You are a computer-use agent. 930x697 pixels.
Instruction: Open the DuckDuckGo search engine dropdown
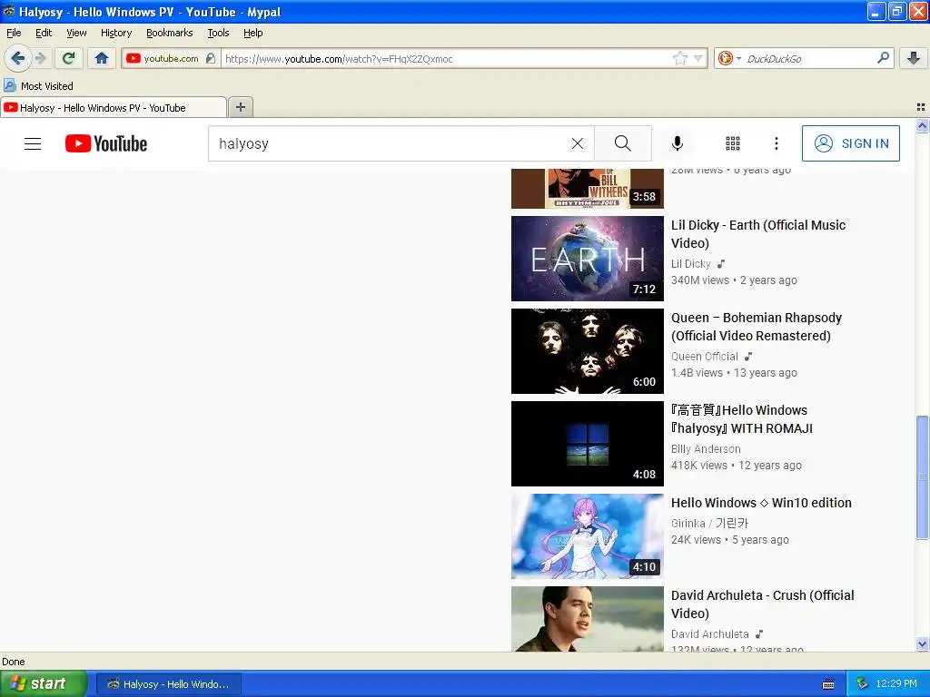[x=729, y=58]
